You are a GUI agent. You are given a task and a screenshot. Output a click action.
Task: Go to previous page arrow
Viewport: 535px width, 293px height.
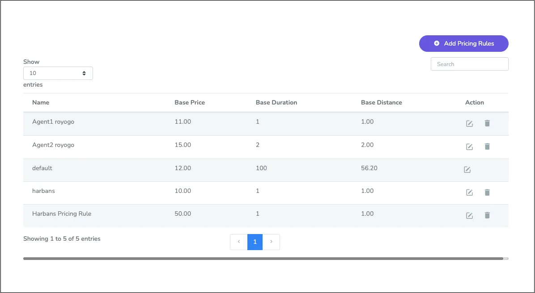click(x=239, y=242)
